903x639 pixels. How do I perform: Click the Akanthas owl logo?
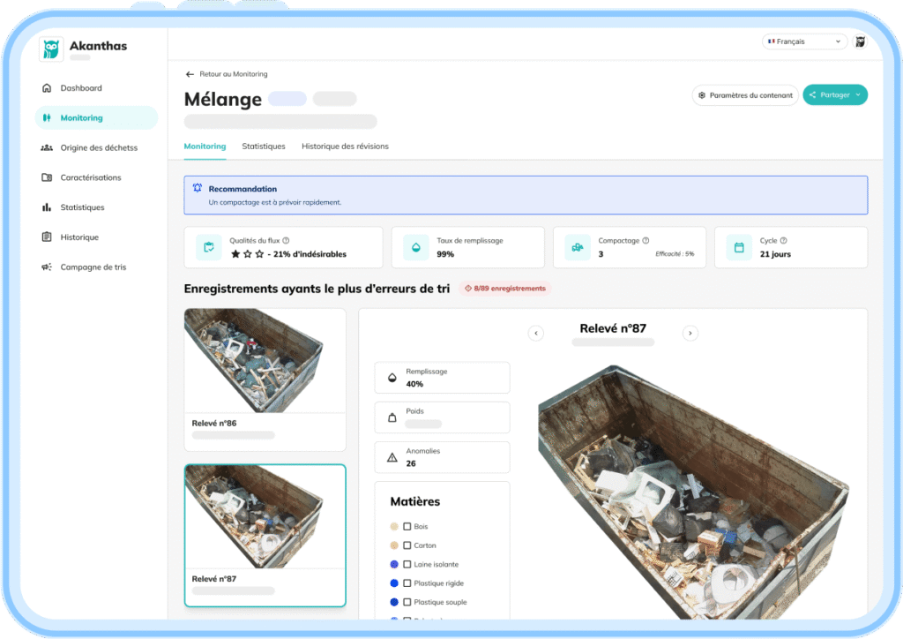(50, 49)
